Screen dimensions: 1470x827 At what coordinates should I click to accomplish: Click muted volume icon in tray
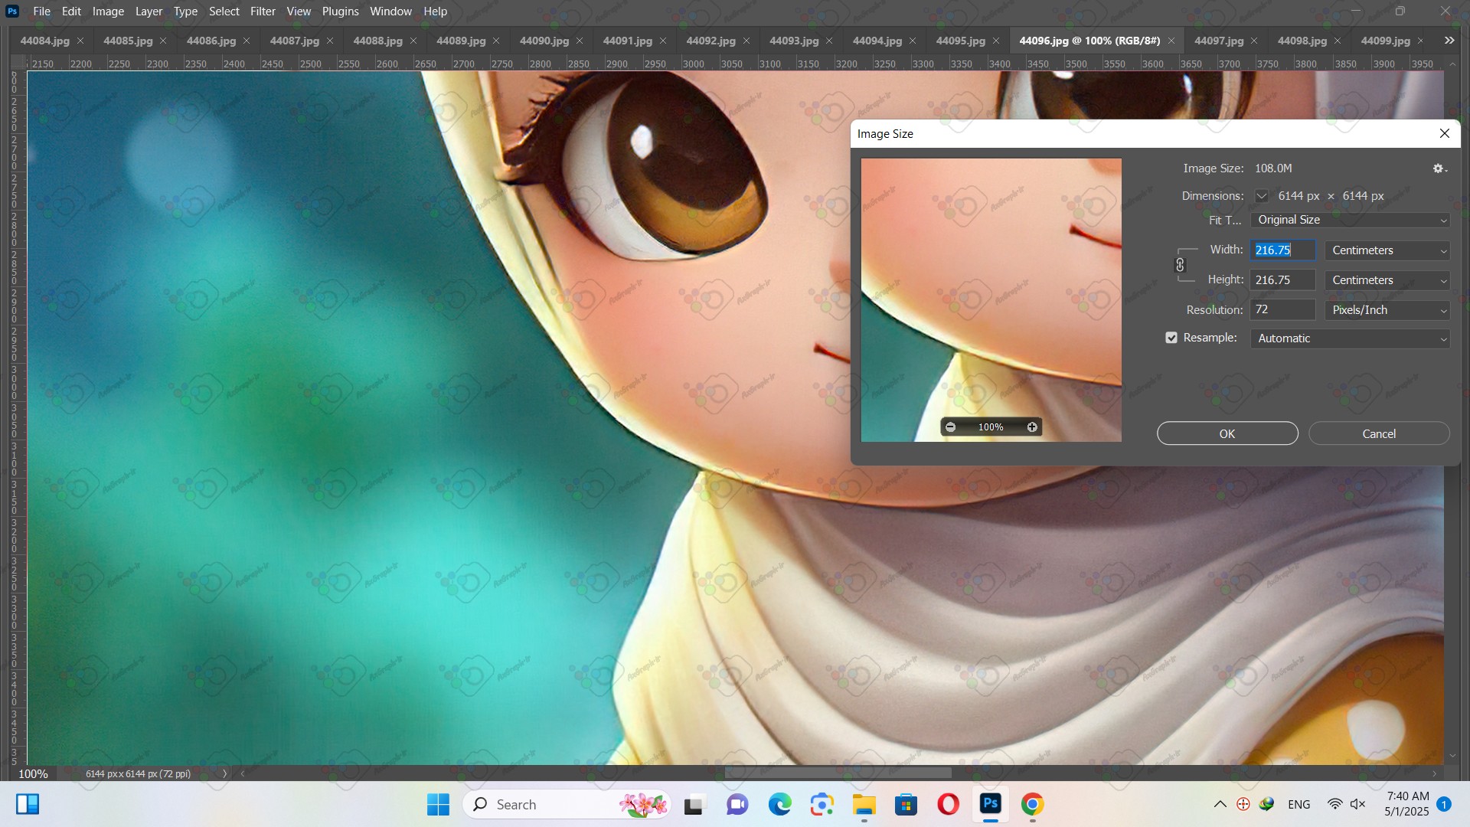(1358, 804)
